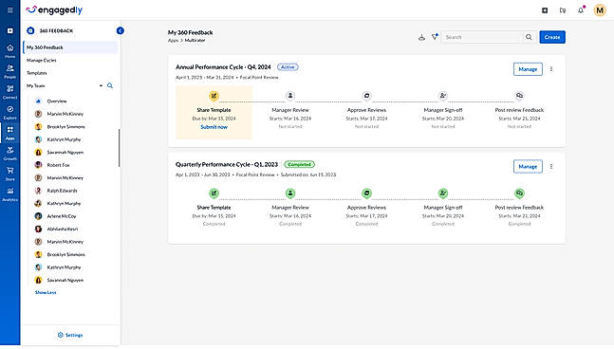The width and height of the screenshot is (614, 349).
Task: Select My 360 Feedback in the sidebar
Action: pos(70,47)
